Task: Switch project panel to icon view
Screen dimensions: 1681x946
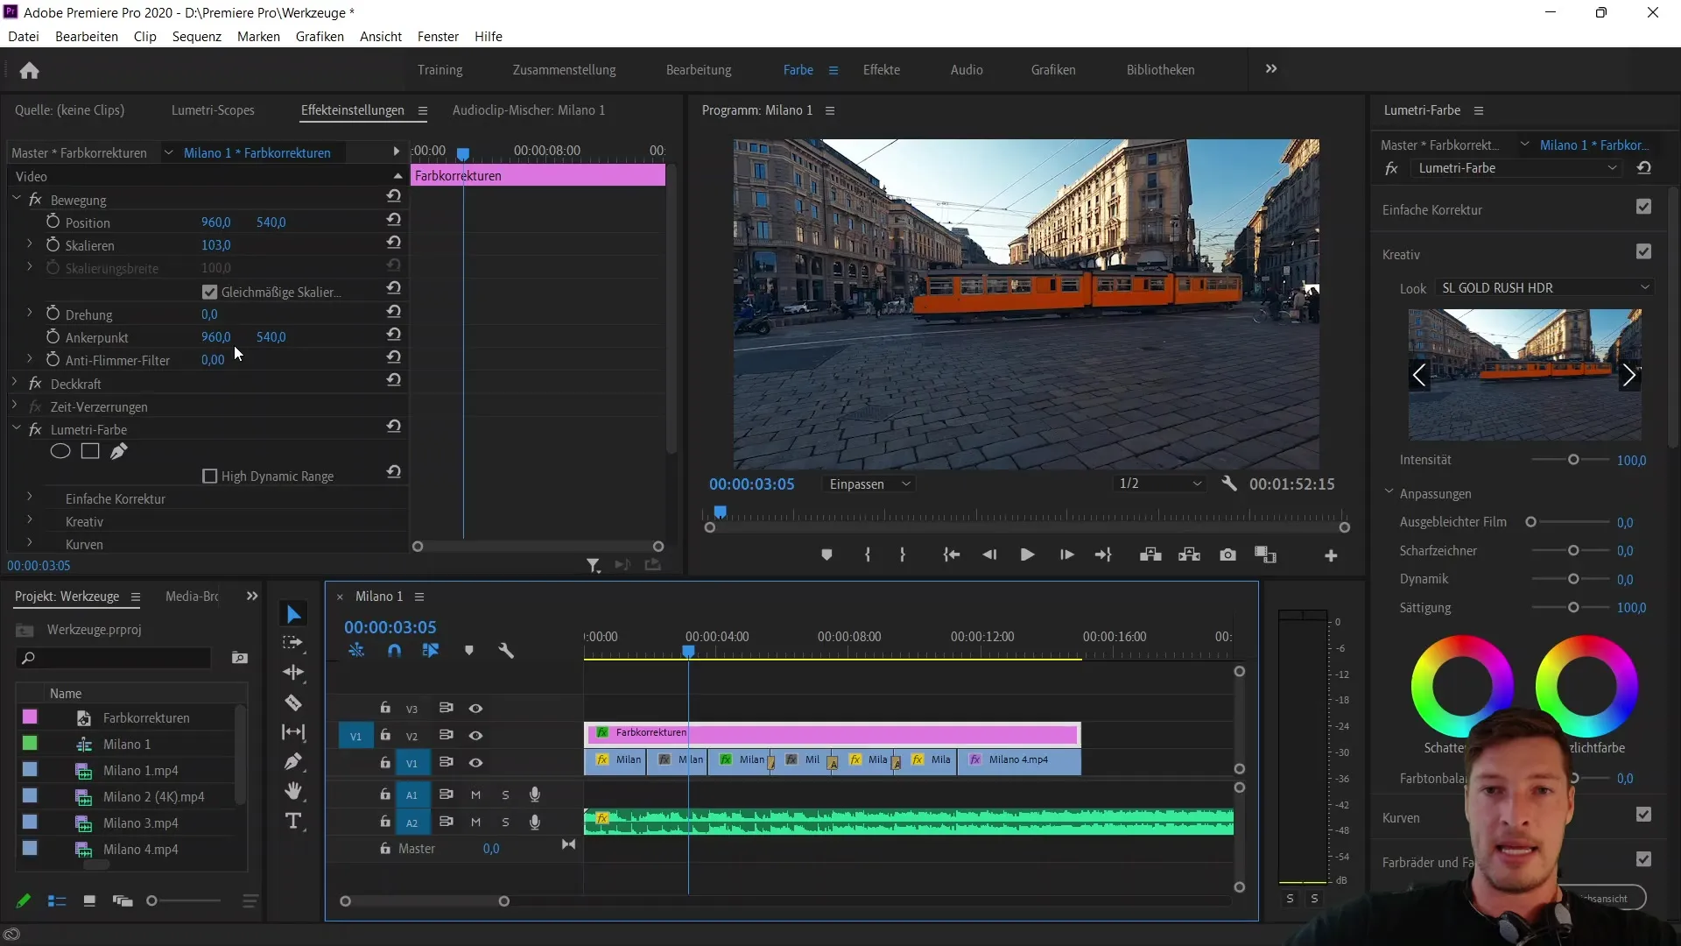Action: click(x=89, y=900)
